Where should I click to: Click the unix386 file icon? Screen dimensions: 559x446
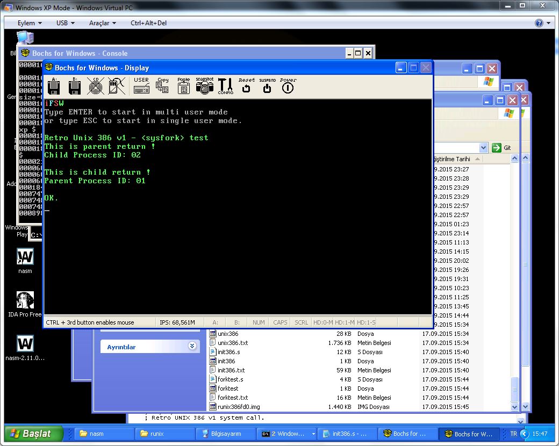213,334
